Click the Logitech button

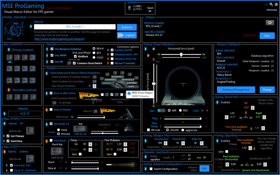click(x=127, y=35)
